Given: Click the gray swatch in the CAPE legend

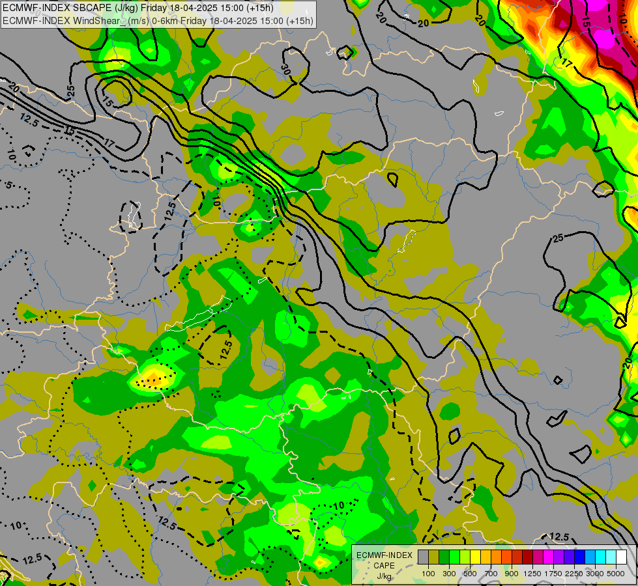Looking at the screenshot, I should pyautogui.click(x=423, y=557).
